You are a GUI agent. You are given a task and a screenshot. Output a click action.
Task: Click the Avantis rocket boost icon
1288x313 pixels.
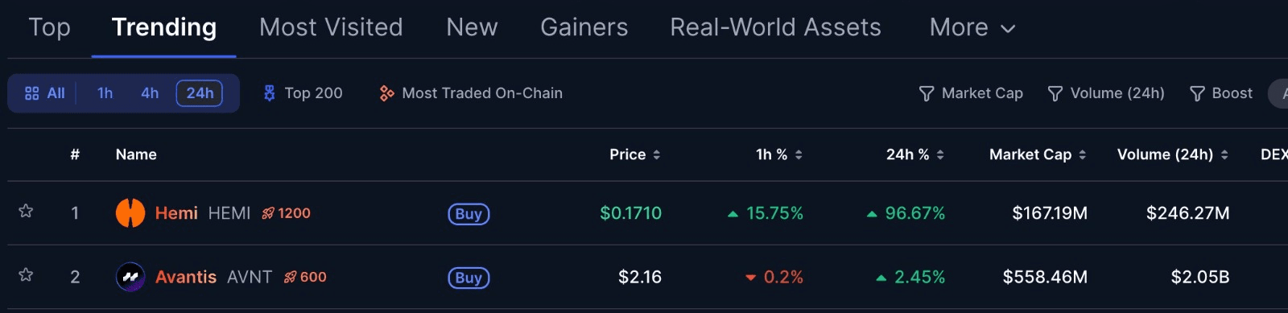pos(291,277)
